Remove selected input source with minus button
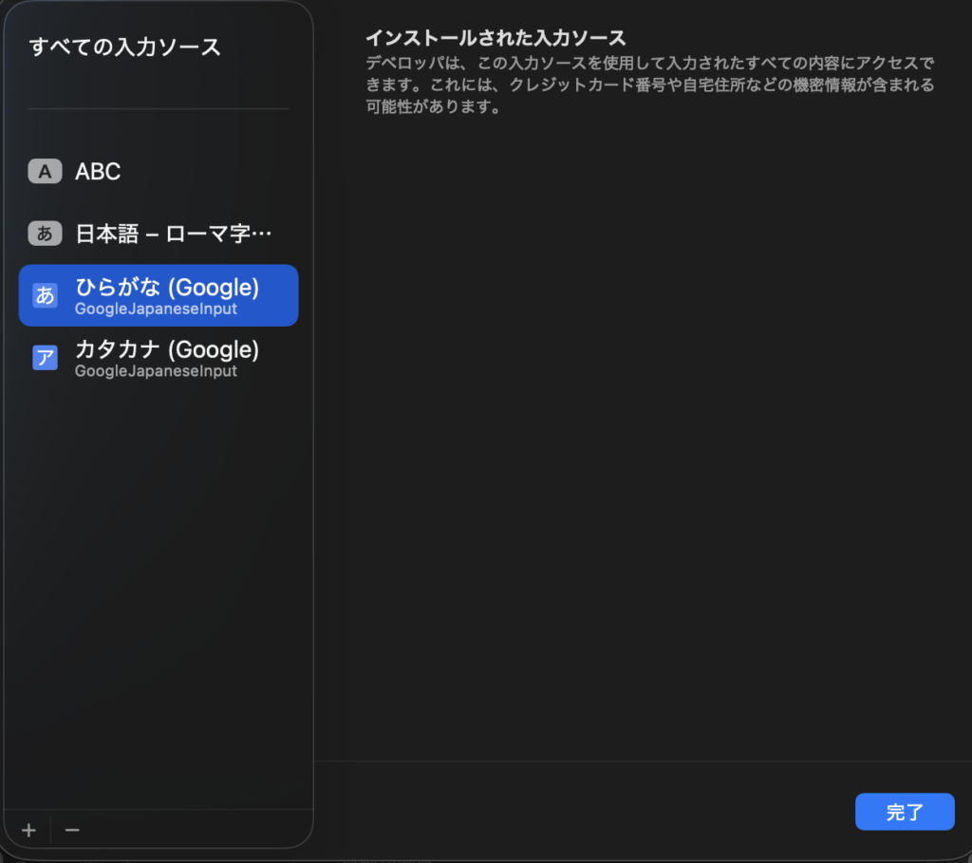Screen dimensions: 972x863 point(72,831)
